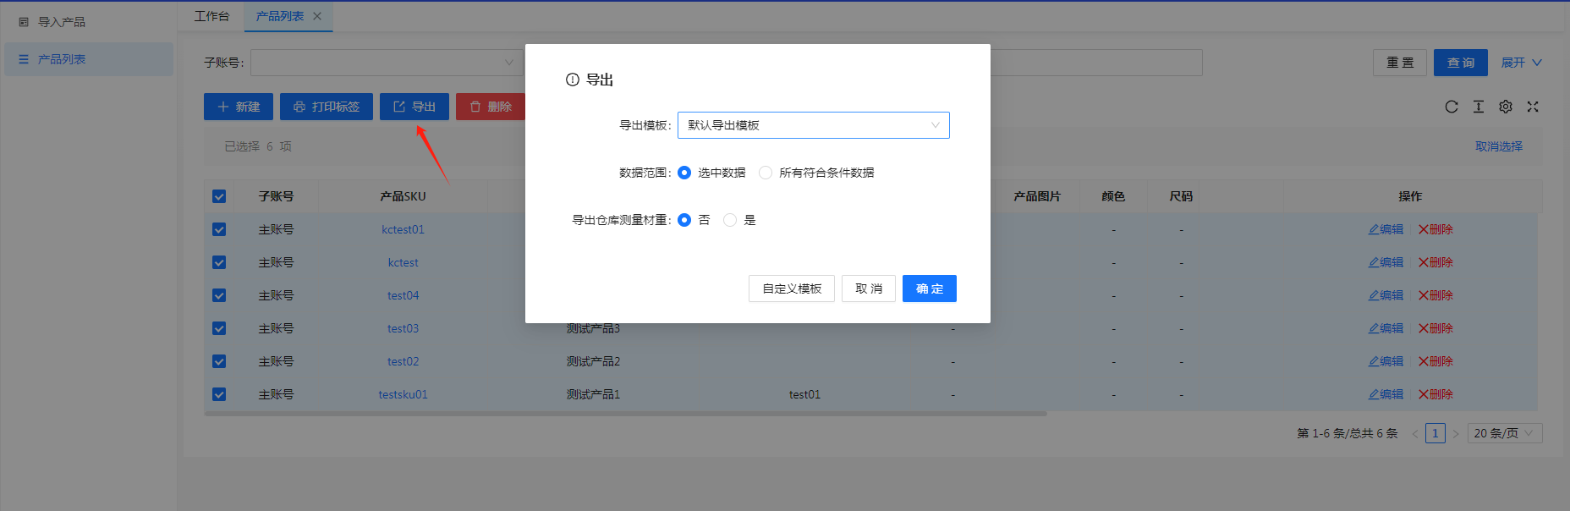Open 导入产品 in the sidebar menu
This screenshot has height=511, width=1570.
pos(61,22)
